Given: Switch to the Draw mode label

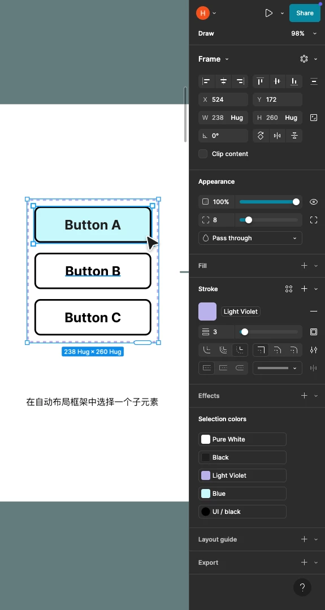Looking at the screenshot, I should [x=206, y=33].
